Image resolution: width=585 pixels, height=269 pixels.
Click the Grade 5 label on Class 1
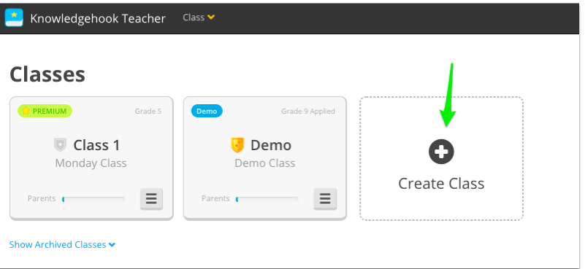tap(148, 111)
